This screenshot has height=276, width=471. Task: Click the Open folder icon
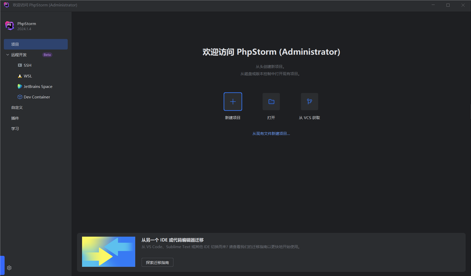pos(271,102)
